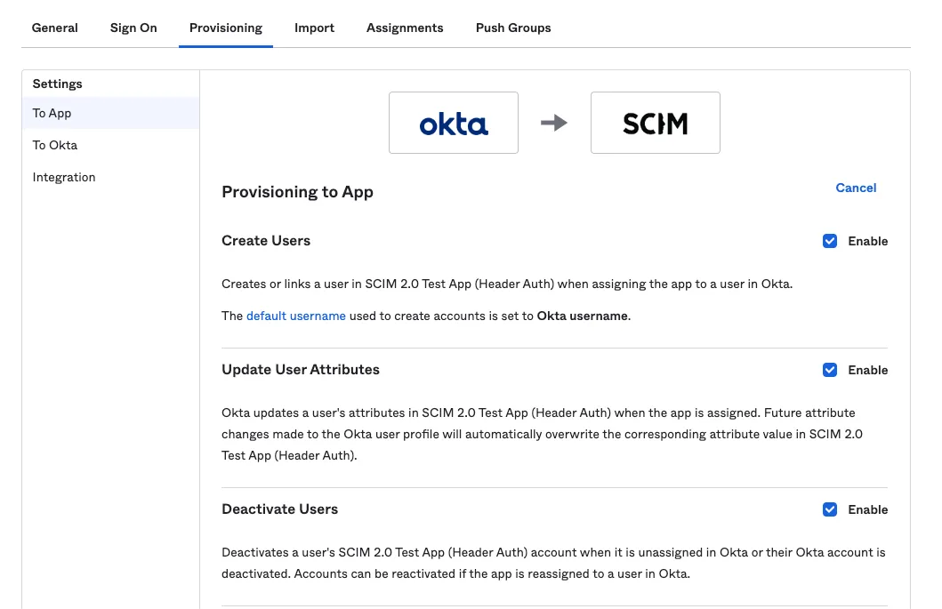The width and height of the screenshot is (942, 609).
Task: Click the Cancel link
Action: pyautogui.click(x=856, y=188)
